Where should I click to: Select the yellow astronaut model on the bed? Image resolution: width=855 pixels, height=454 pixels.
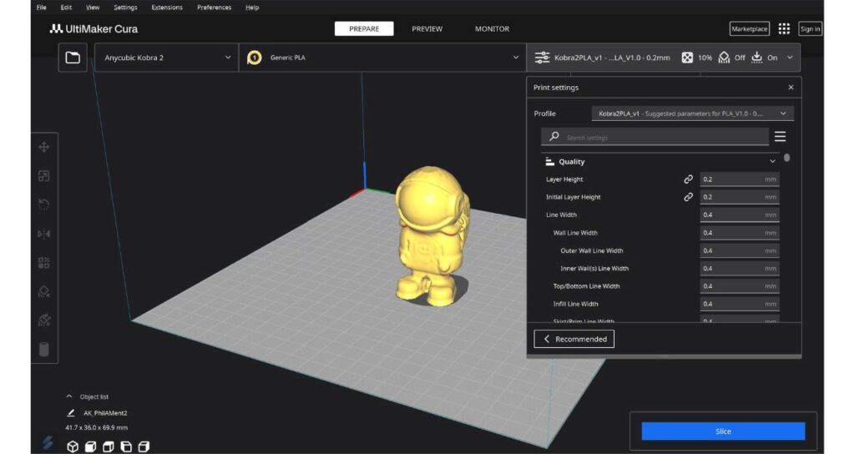[x=431, y=235]
